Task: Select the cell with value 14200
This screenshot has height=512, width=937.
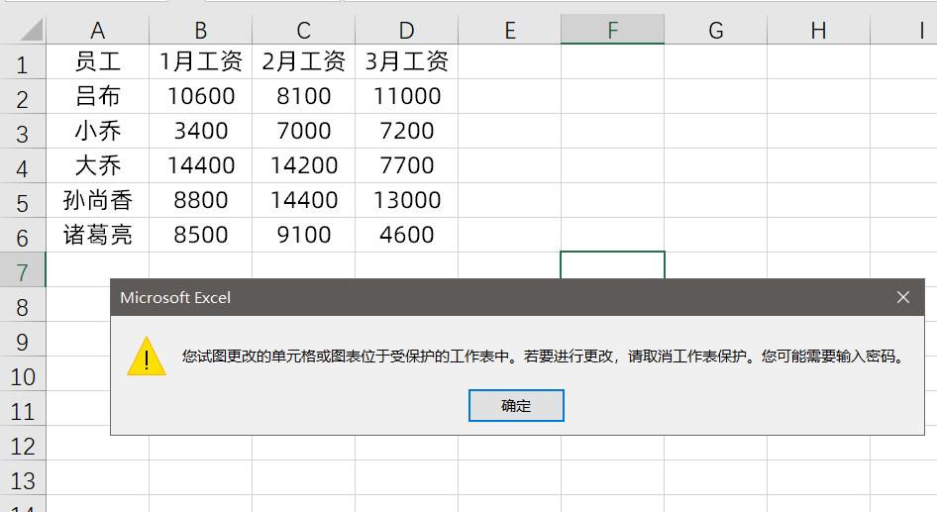Action: coord(303,165)
